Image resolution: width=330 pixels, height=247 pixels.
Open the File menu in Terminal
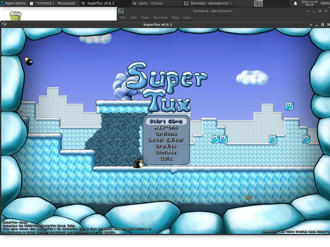[123, 17]
